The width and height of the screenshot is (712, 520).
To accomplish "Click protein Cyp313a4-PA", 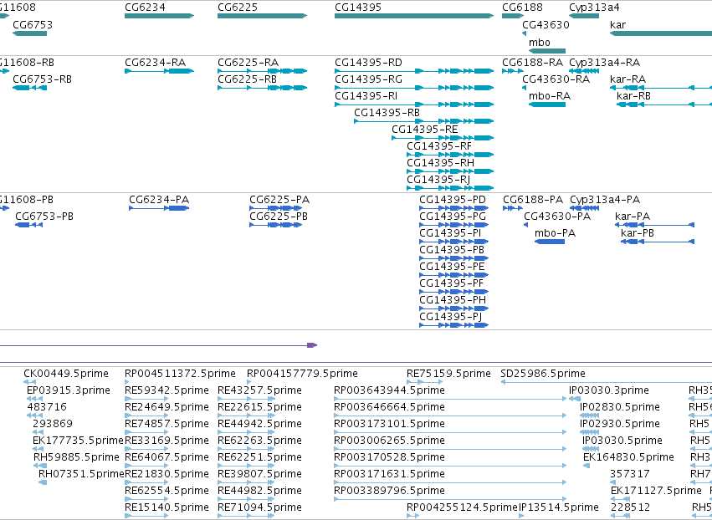I will pyautogui.click(x=605, y=200).
